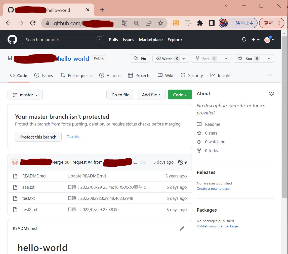Screen dimensions: 288x254
Task: Toggle the browser side panel
Action: 212,23
